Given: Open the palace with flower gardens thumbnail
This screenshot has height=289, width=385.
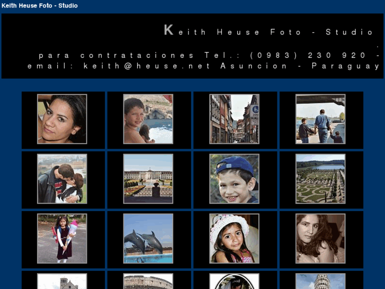Looking at the screenshot, I should 148,179.
